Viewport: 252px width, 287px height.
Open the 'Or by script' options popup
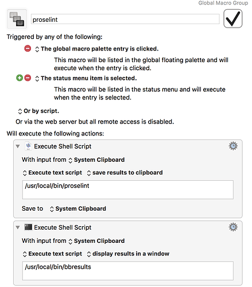coord(38,111)
